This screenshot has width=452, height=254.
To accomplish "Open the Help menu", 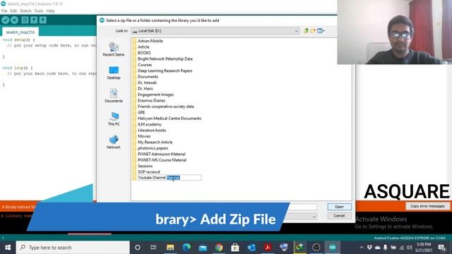I will (50, 11).
